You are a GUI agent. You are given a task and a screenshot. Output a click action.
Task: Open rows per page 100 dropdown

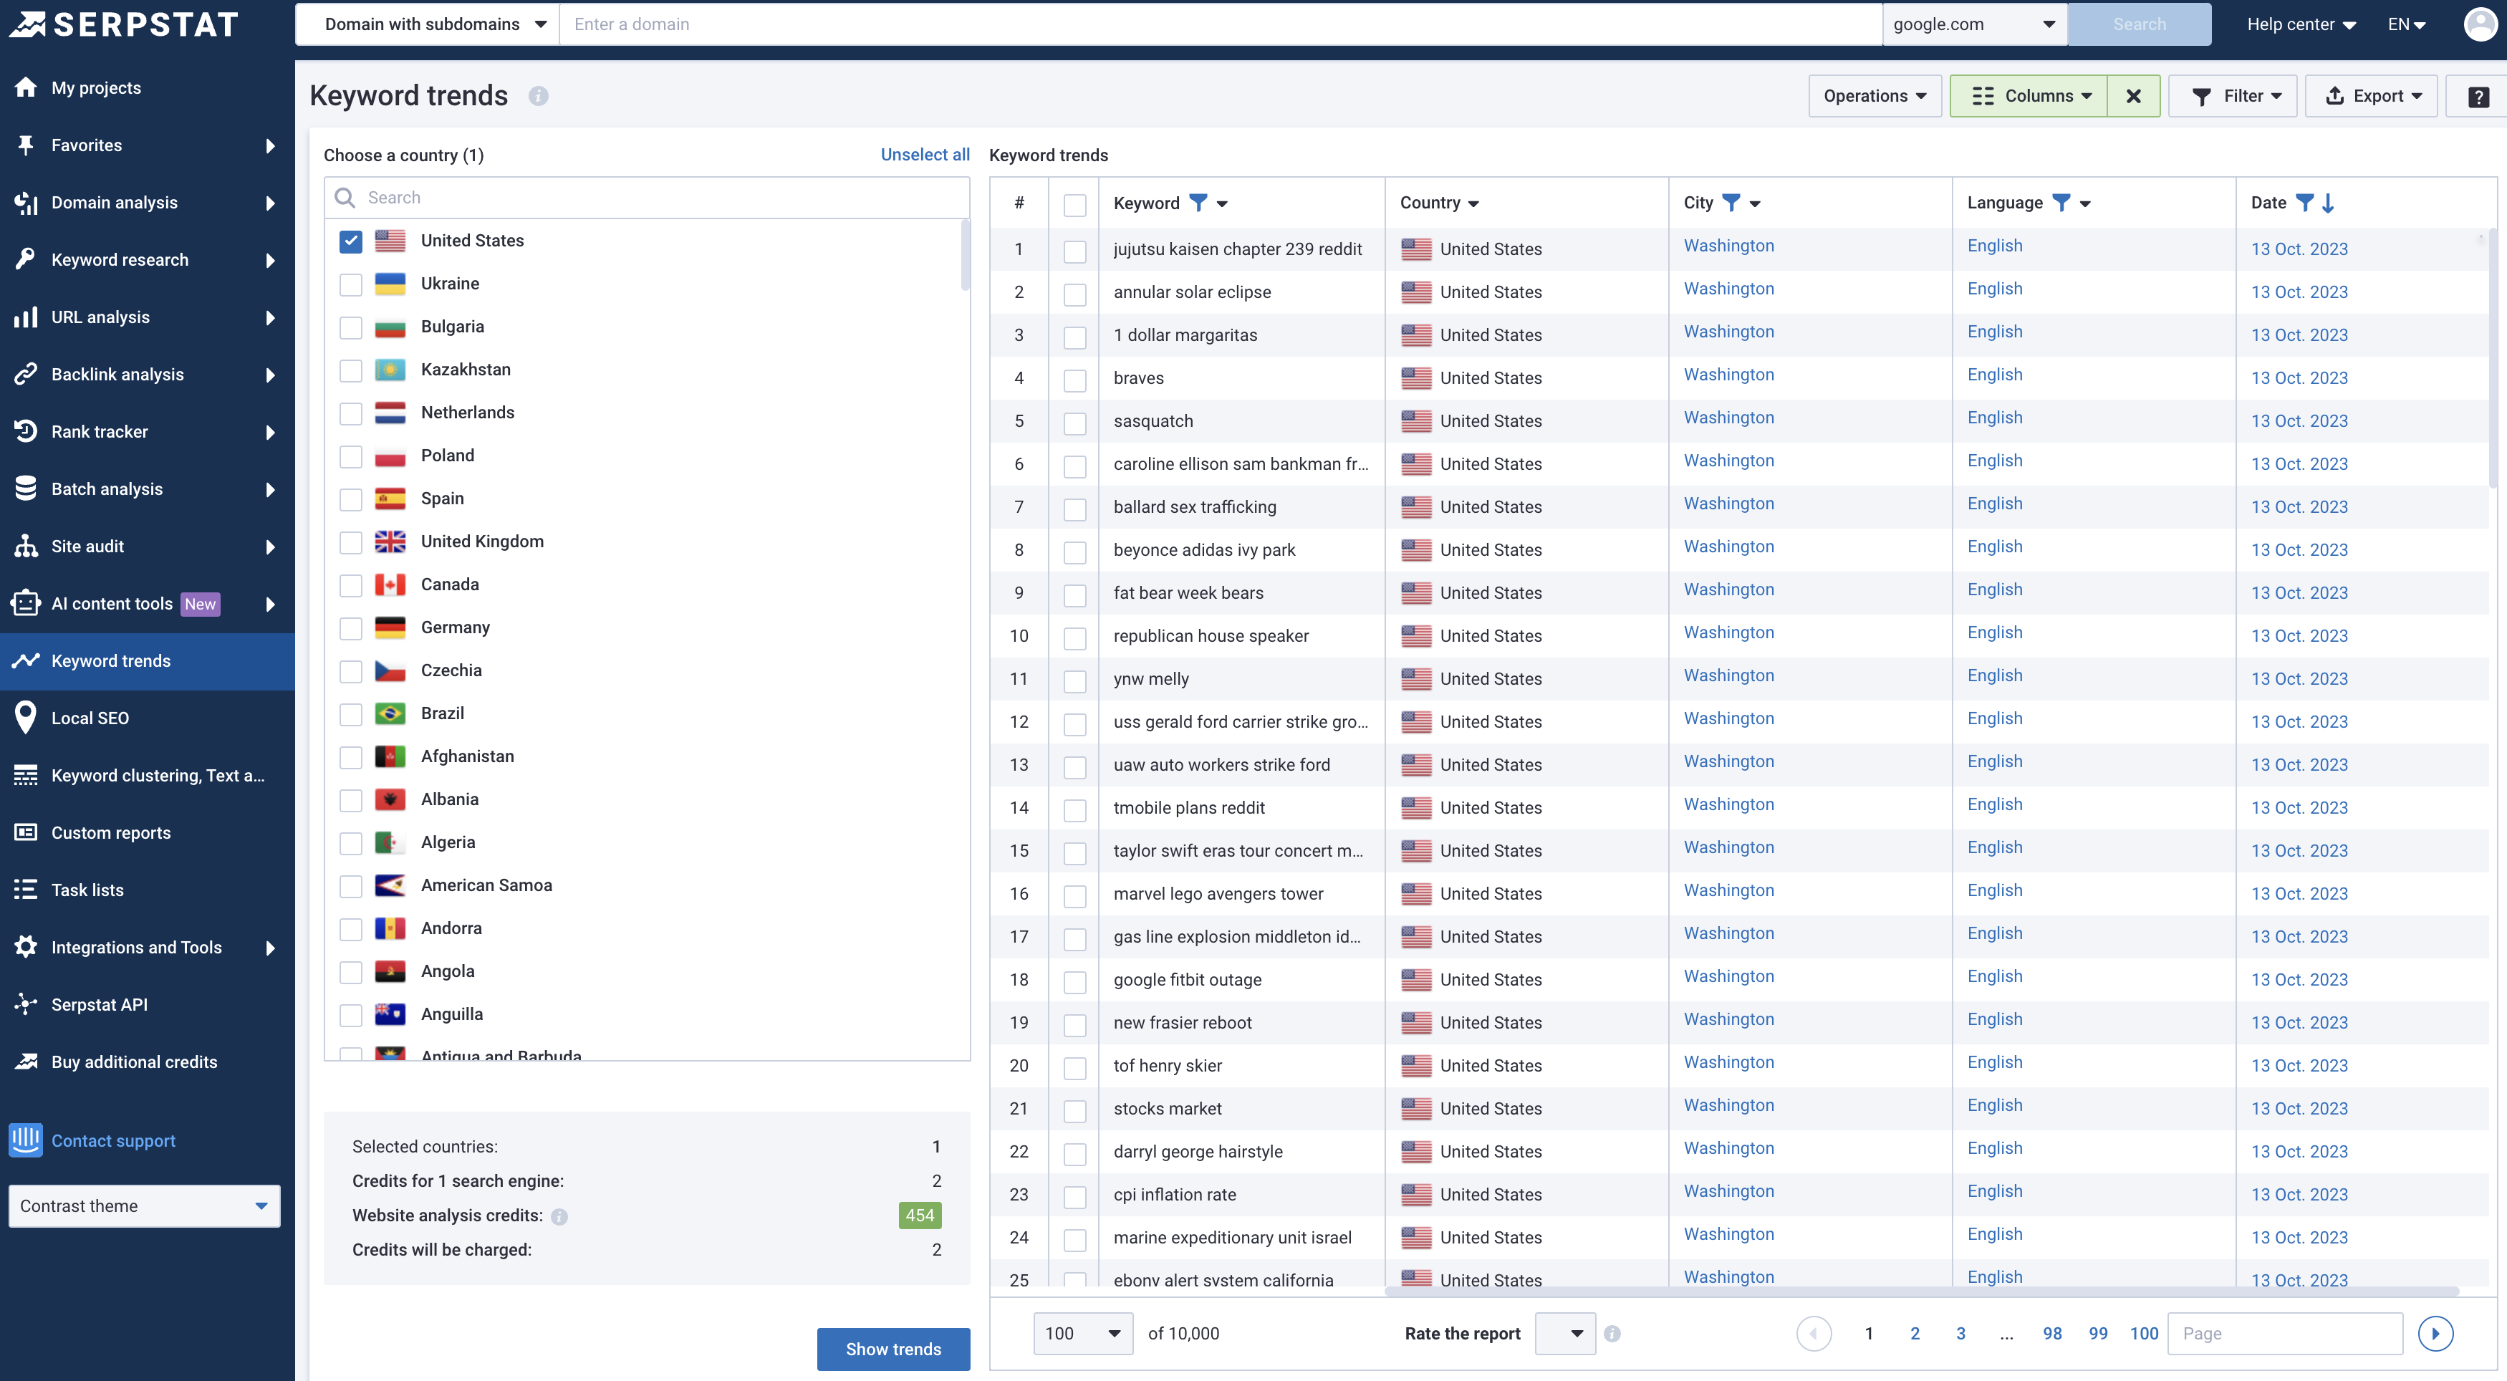click(1083, 1334)
